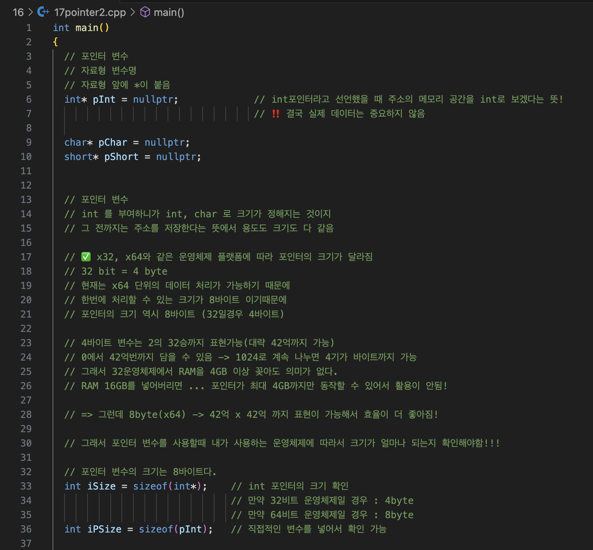Click 'char*' type on line 9
The height and width of the screenshot is (550, 593).
(x=79, y=142)
